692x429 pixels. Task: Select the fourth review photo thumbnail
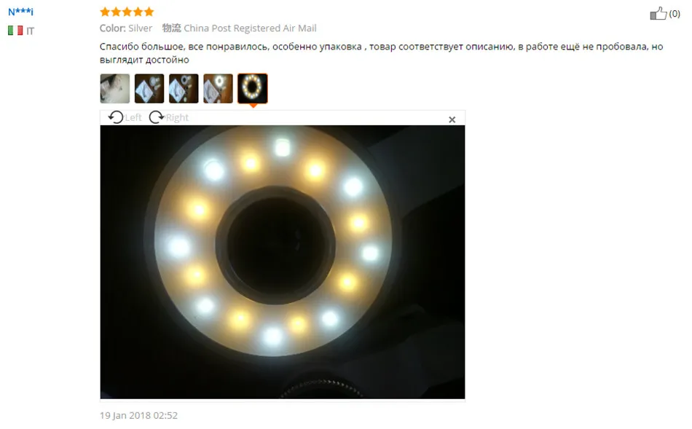(218, 89)
